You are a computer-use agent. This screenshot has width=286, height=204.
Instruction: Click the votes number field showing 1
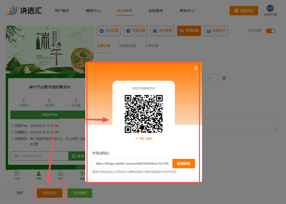213,79
